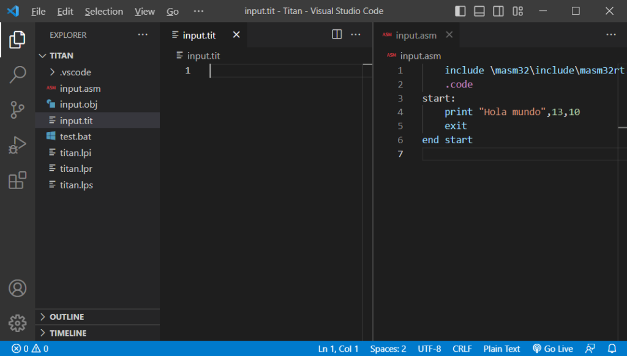Open test.bat in the Explorer
The image size is (627, 356).
[97, 136]
